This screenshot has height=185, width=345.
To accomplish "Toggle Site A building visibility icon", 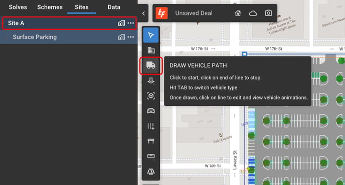I will tap(121, 23).
